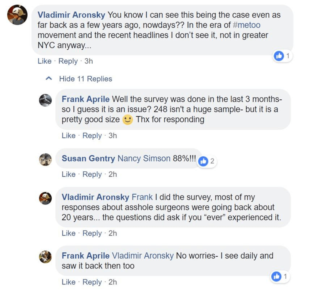Screen dimensions: 314x290
Task: Open the tagged Nancy Simson profile link
Action: coord(144,158)
